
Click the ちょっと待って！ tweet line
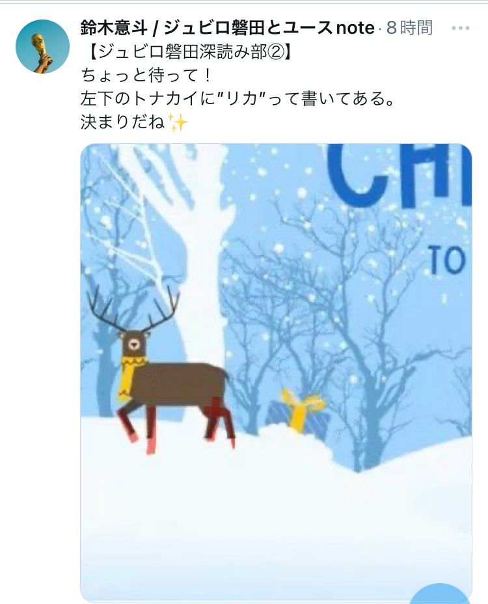147,75
